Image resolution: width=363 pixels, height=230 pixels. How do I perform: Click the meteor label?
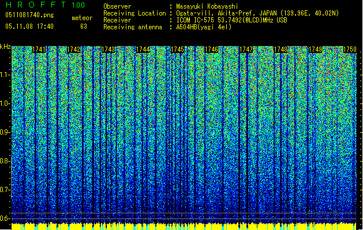coord(81,18)
